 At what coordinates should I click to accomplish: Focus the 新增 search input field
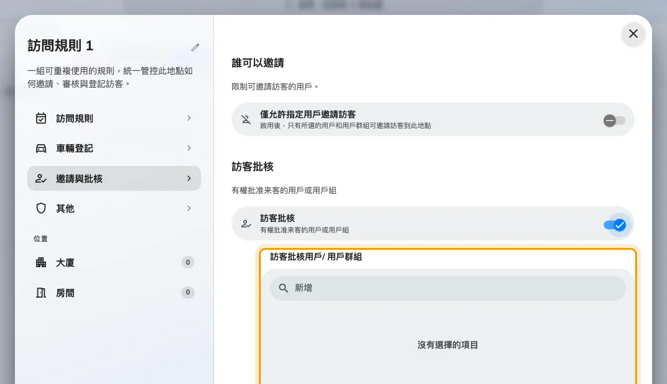click(447, 288)
